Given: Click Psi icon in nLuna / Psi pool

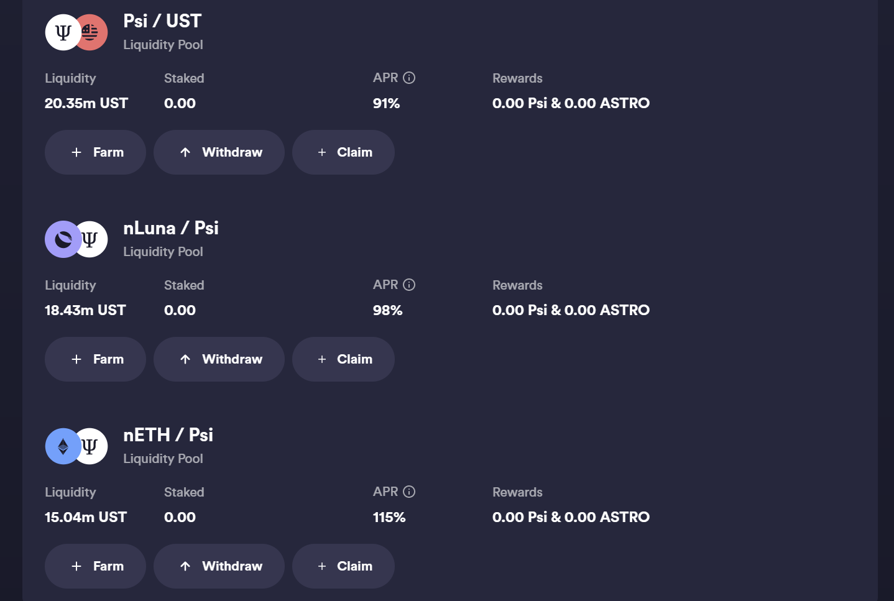Looking at the screenshot, I should point(92,239).
